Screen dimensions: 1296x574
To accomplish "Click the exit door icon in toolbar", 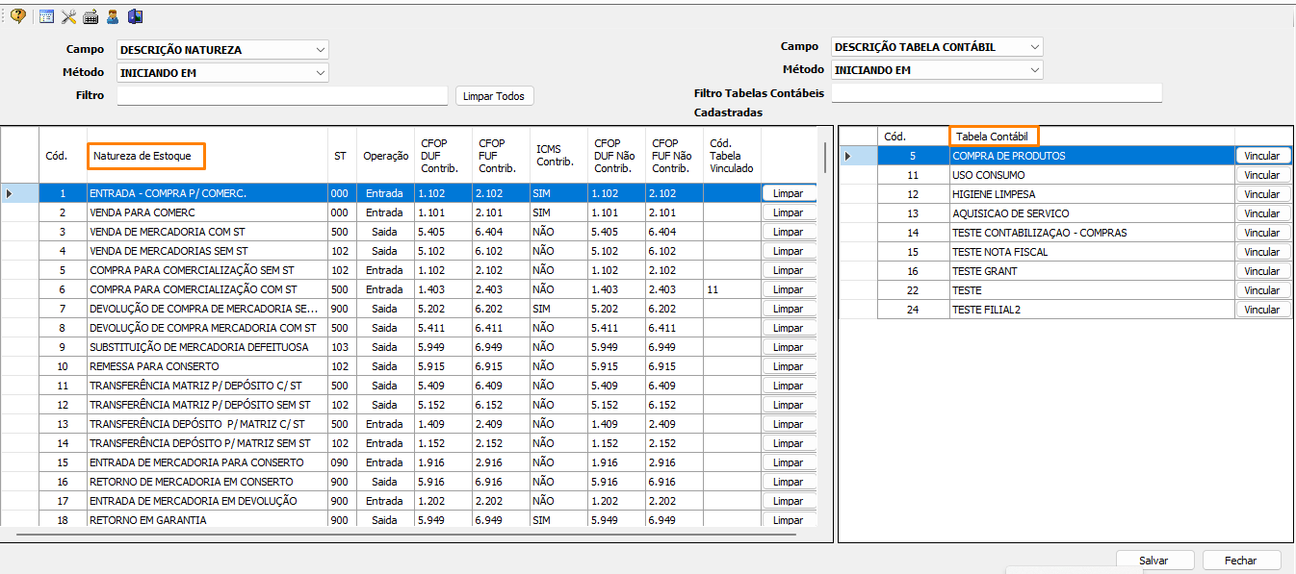I will (x=135, y=16).
